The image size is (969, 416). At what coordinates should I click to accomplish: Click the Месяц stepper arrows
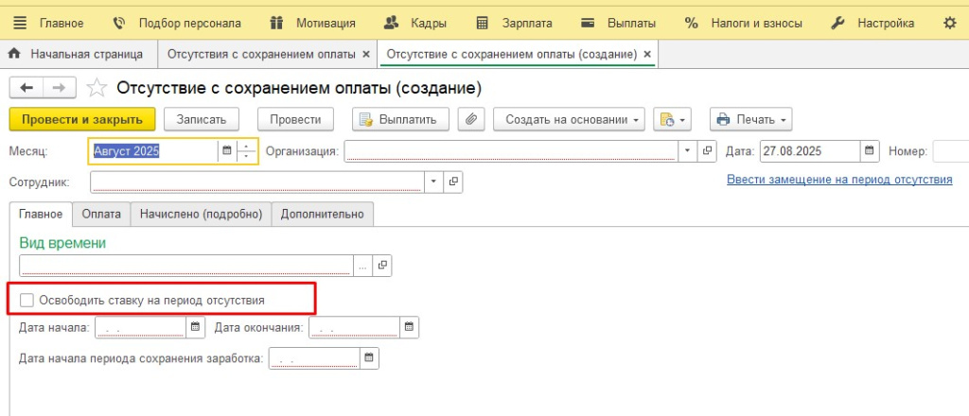click(x=247, y=151)
